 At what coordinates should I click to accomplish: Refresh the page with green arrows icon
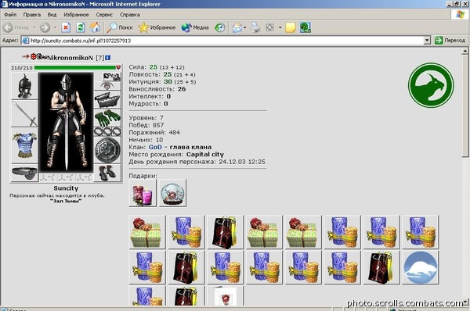click(x=81, y=27)
